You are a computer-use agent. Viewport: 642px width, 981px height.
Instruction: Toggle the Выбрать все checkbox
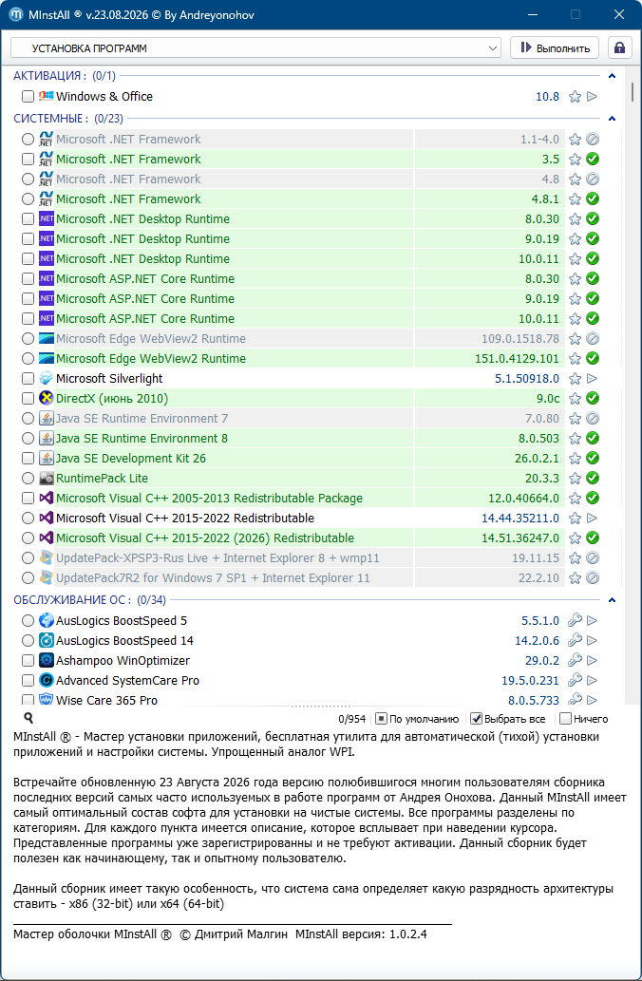476,719
